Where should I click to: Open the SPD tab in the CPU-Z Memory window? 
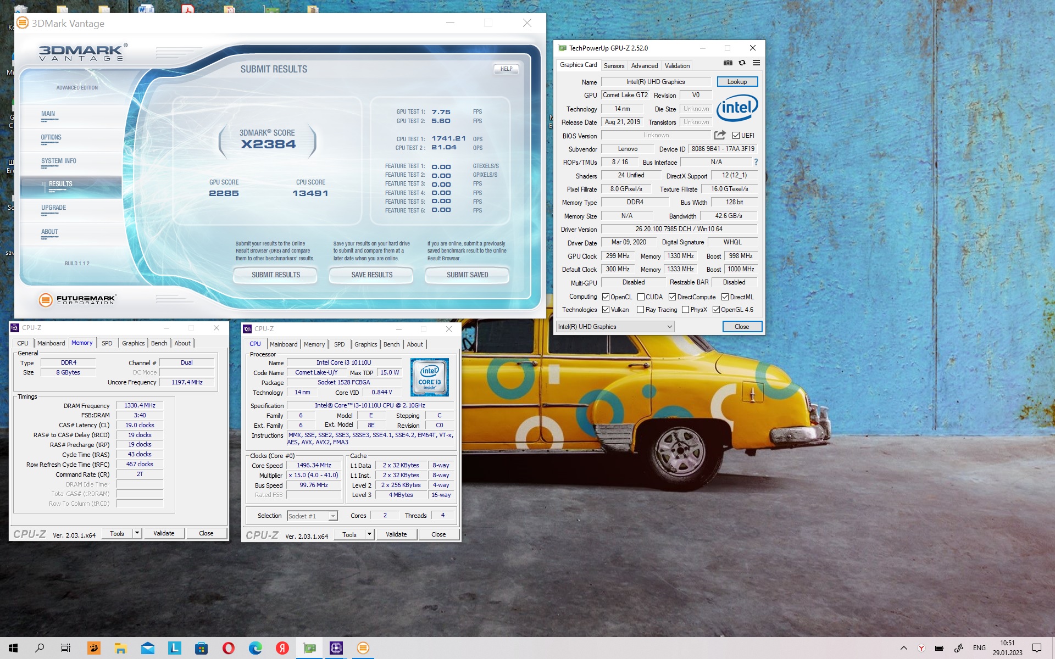click(x=107, y=343)
